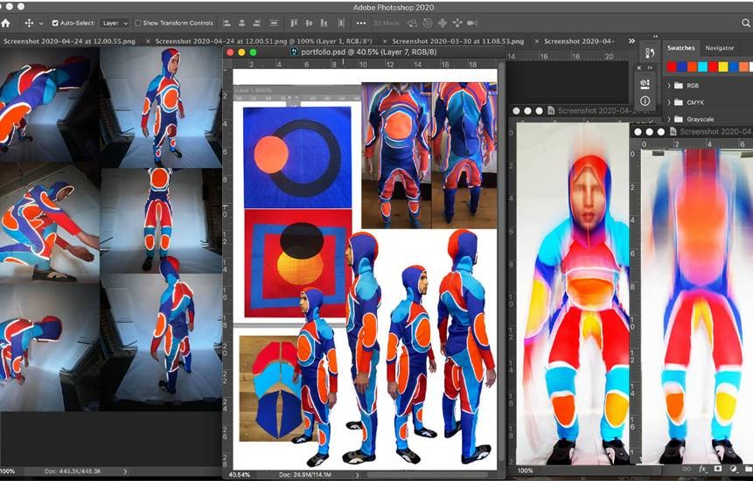Expand the RGB swatch folder
The width and height of the screenshot is (753, 481).
pyautogui.click(x=669, y=86)
